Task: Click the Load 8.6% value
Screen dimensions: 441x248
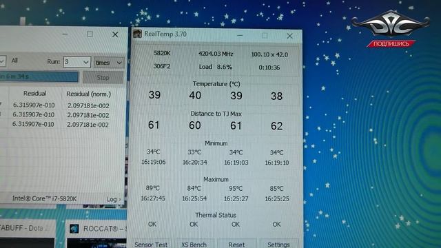Action: [216, 67]
